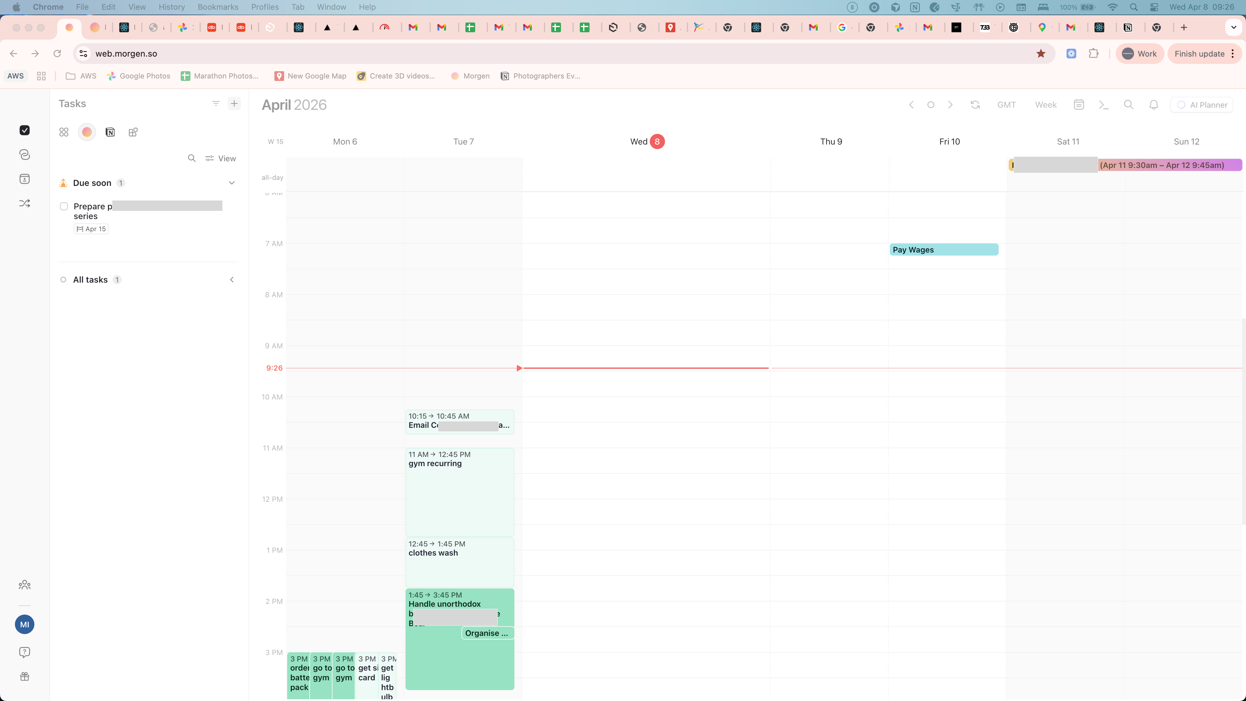Refresh calendar sync icon

tap(975, 104)
